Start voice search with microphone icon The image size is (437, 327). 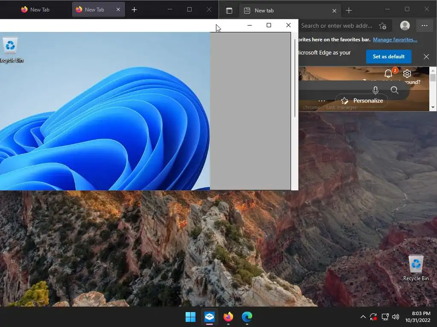pos(376,90)
